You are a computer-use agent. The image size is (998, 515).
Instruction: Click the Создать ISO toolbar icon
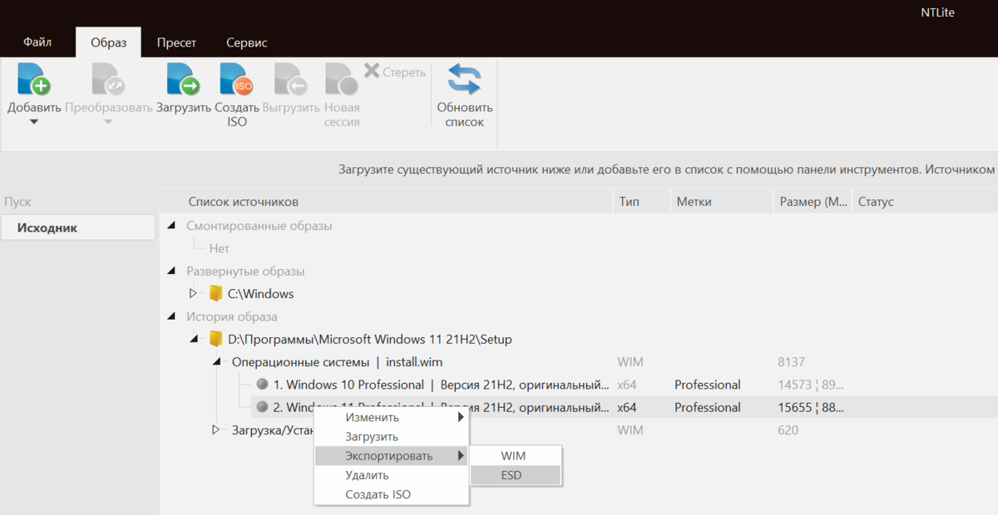click(x=237, y=80)
